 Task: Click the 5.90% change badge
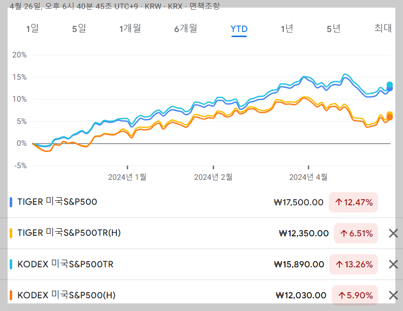tap(355, 295)
